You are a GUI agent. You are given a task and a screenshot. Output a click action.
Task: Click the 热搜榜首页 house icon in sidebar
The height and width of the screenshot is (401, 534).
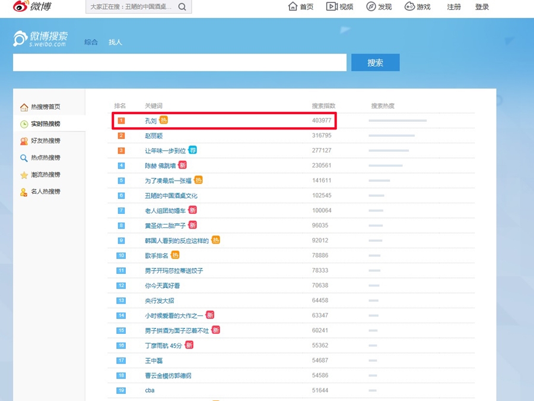pyautogui.click(x=24, y=107)
